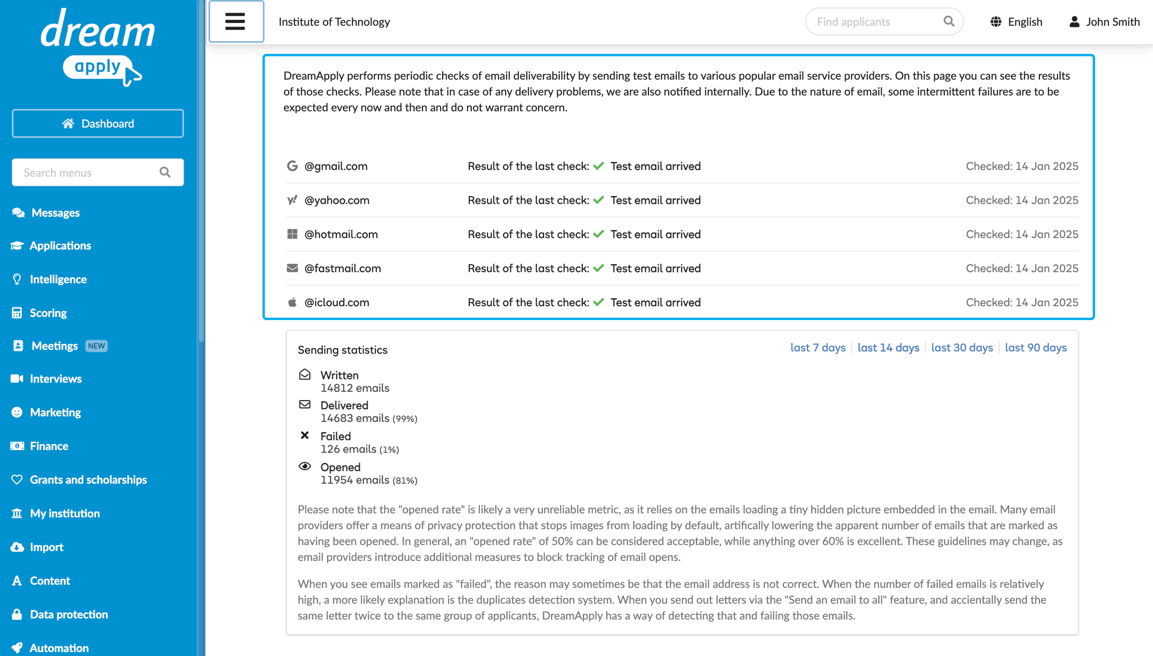Click the Meetings contact book icon
Image resolution: width=1153 pixels, height=656 pixels.
click(18, 345)
